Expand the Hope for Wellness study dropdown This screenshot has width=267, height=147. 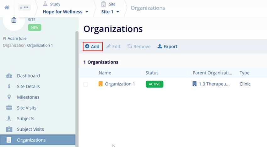coord(66,12)
